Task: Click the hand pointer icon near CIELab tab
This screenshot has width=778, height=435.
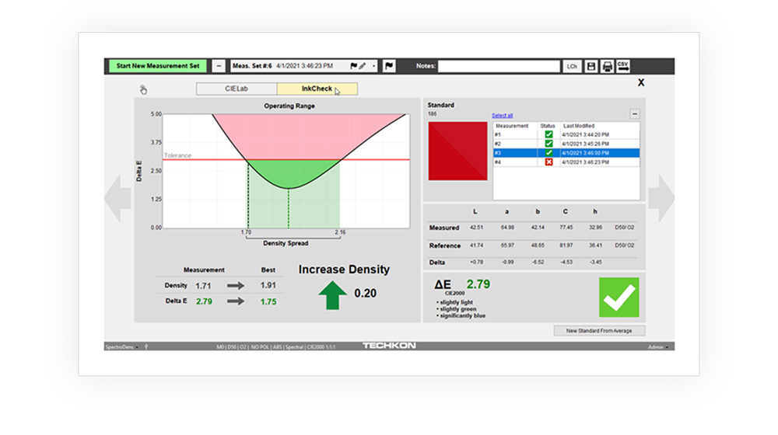Action: click(144, 89)
